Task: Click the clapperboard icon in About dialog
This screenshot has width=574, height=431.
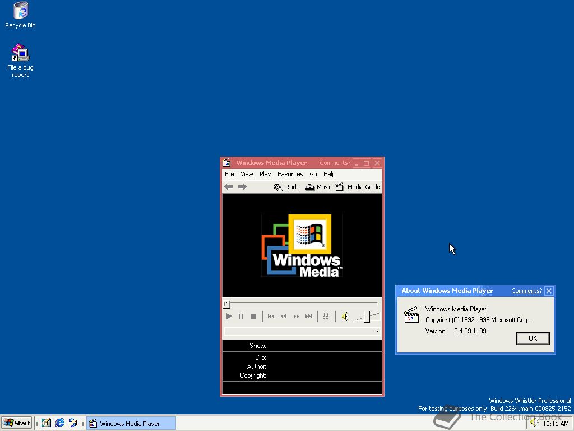Action: click(x=411, y=315)
